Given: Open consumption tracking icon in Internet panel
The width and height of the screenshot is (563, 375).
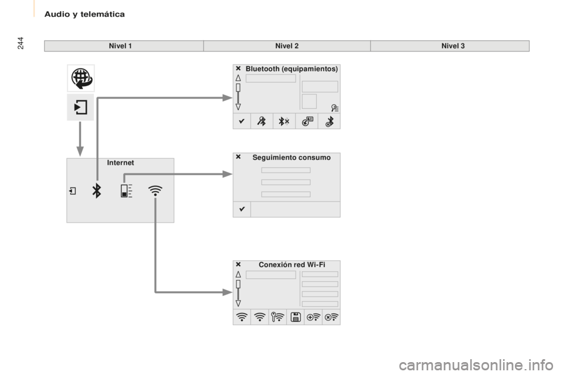Looking at the screenshot, I should coord(126,191).
